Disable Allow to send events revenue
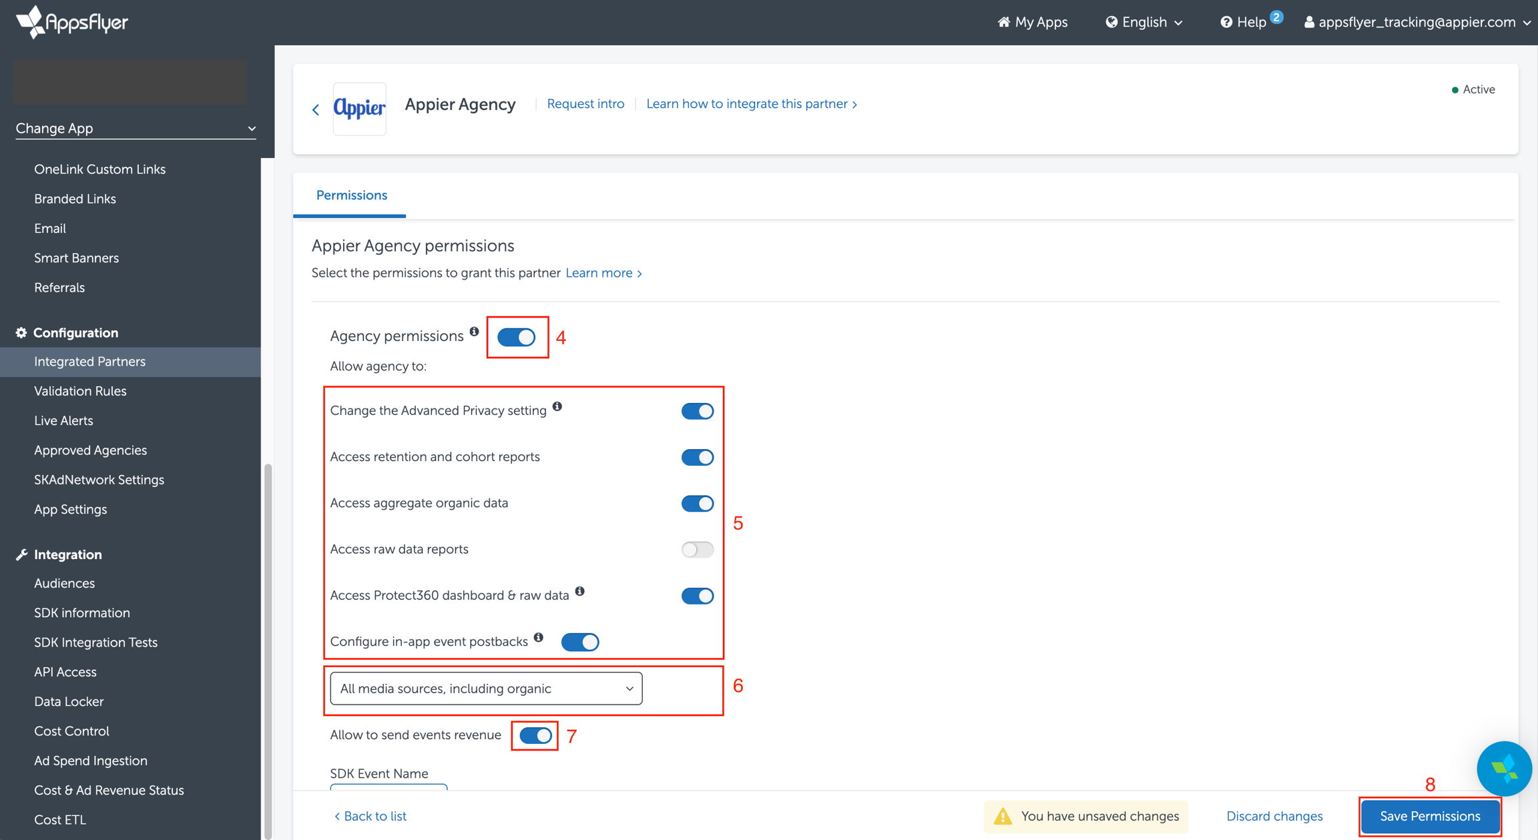1538x840 pixels. click(535, 735)
